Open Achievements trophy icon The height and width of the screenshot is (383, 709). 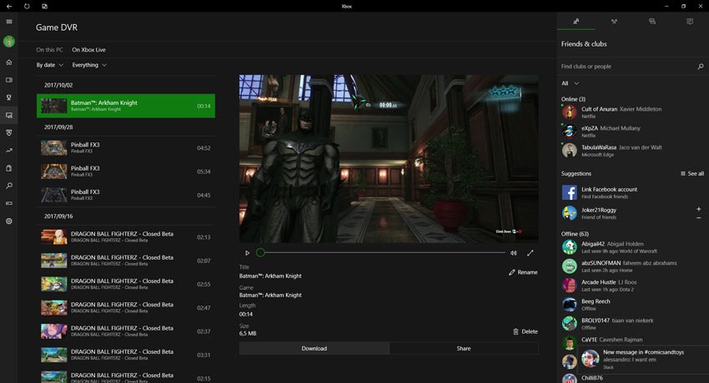coord(9,97)
